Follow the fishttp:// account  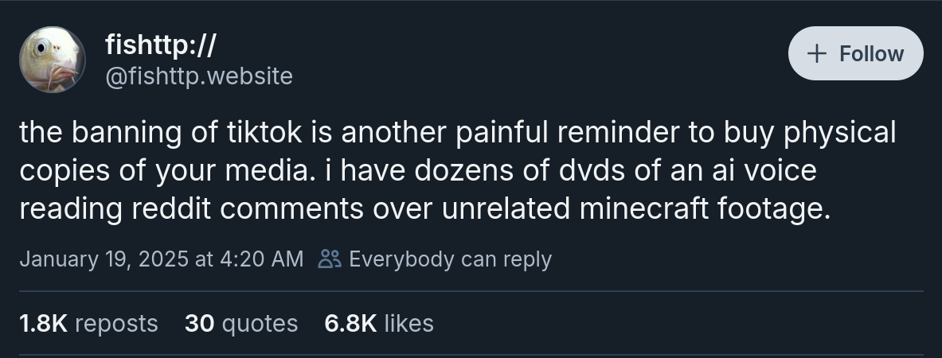[x=855, y=53]
